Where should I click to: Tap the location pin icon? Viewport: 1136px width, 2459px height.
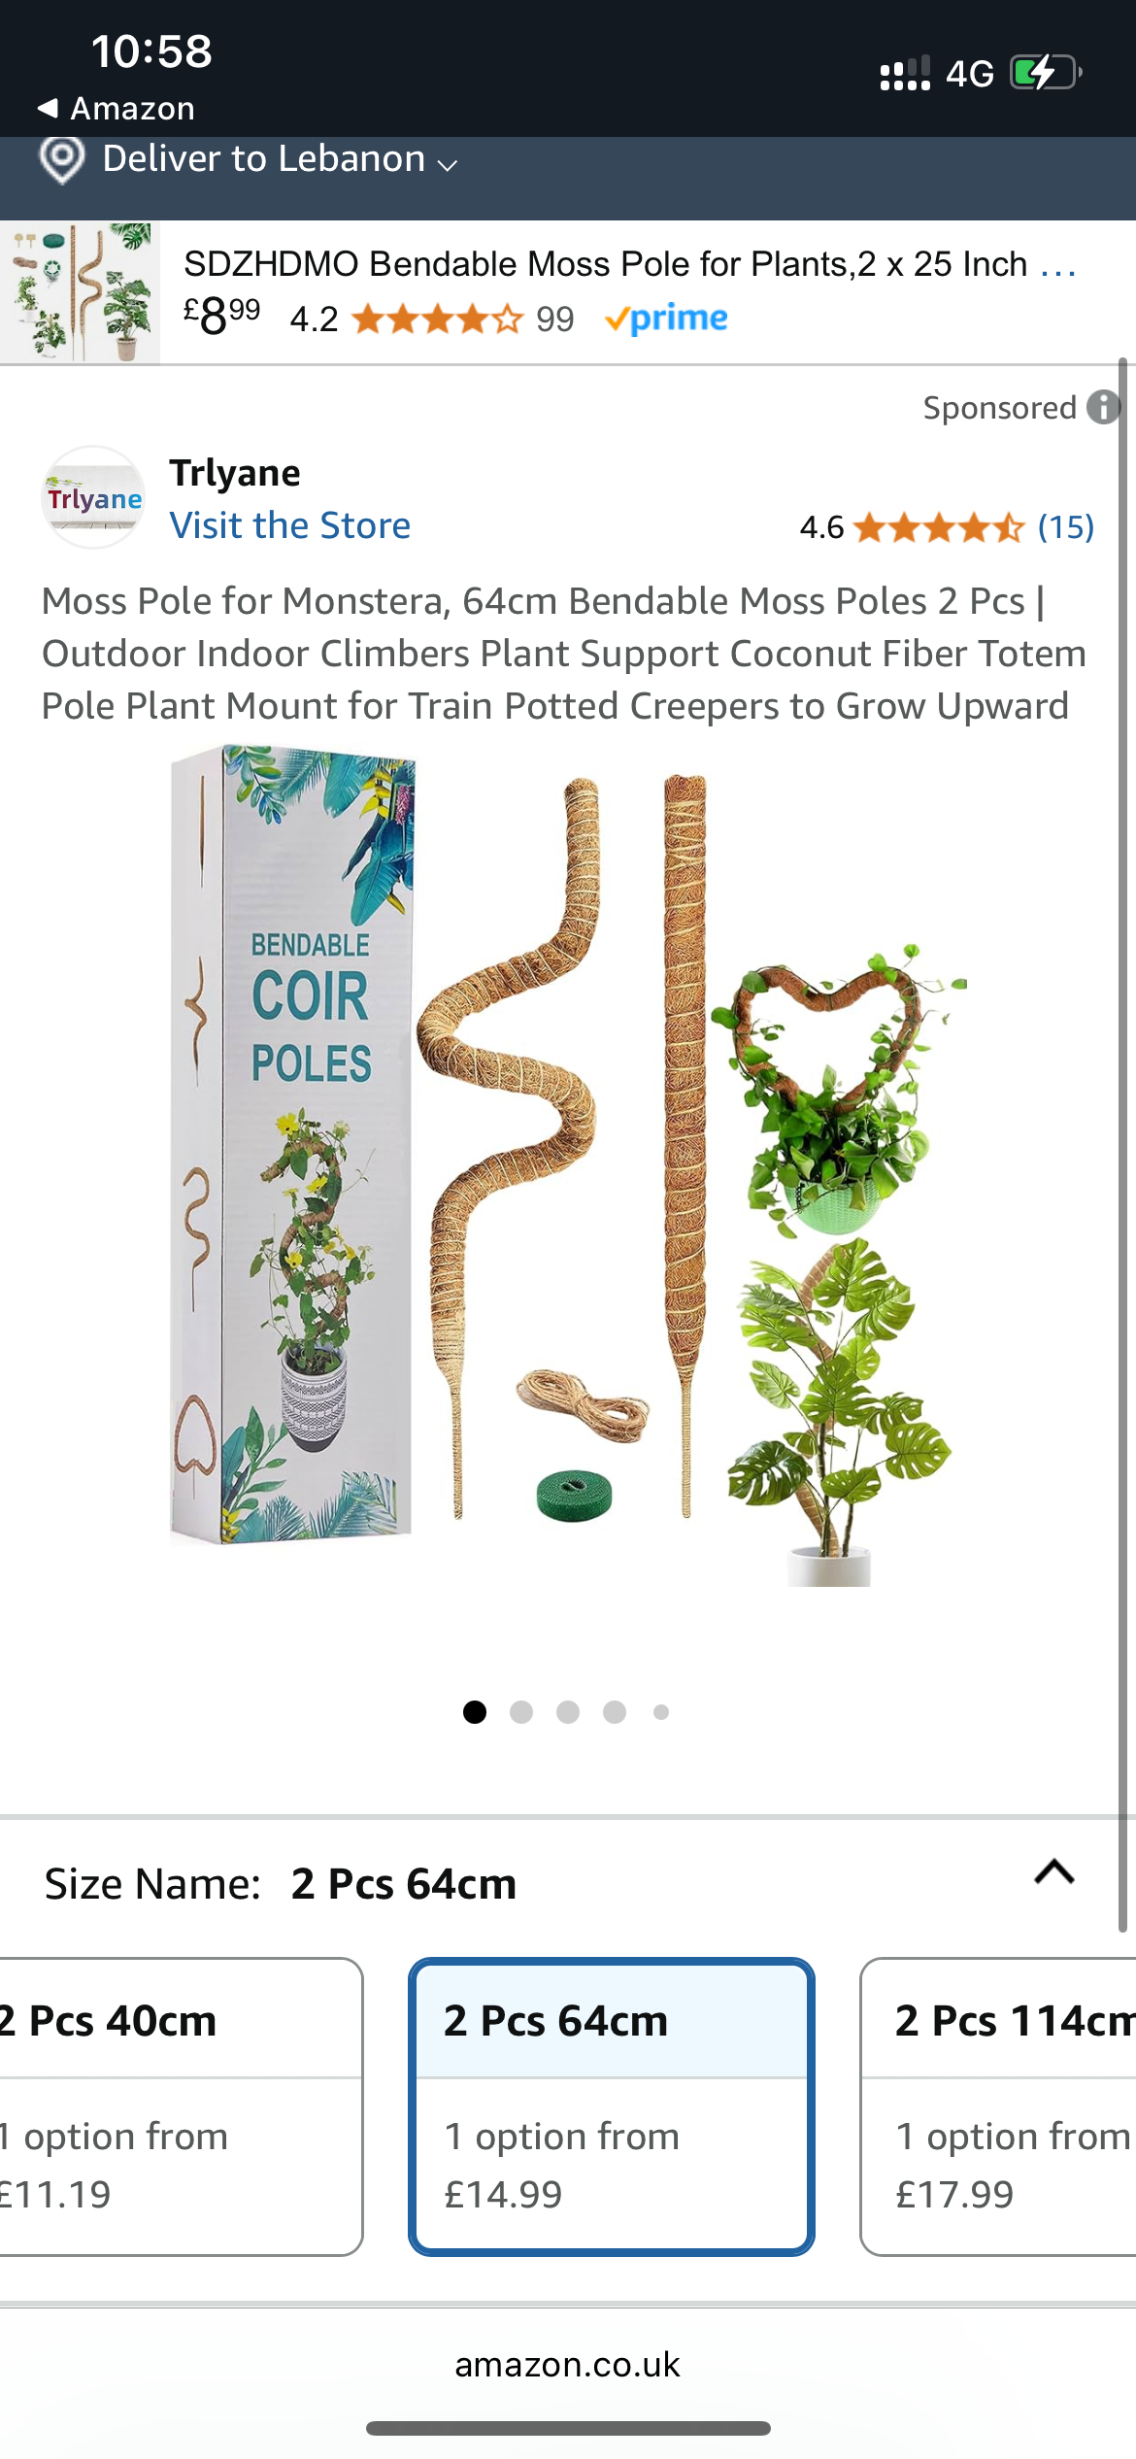tap(62, 159)
